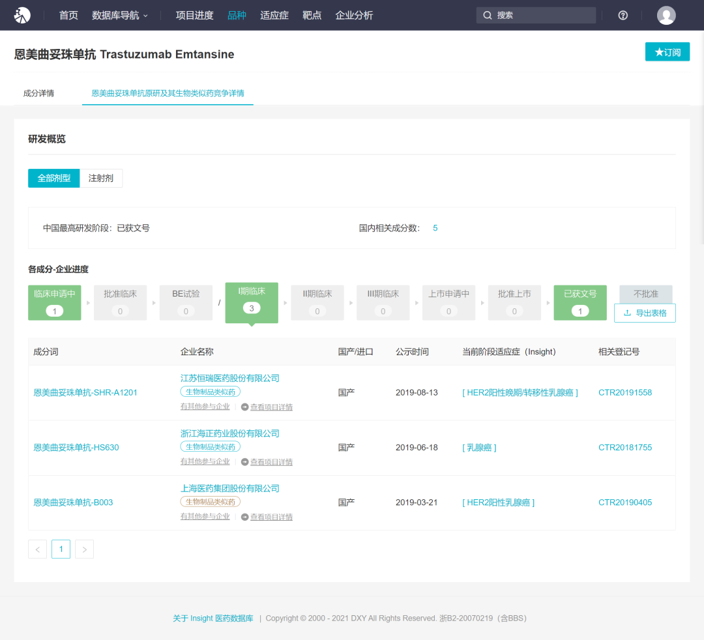This screenshot has height=640, width=704.
Task: Click 有其他参与企业 under 浙江海正
Action: (x=205, y=461)
